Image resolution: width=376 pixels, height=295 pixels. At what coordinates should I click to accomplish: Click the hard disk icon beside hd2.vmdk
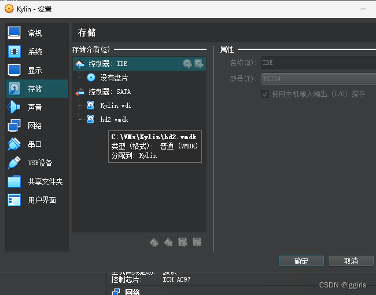coord(91,119)
